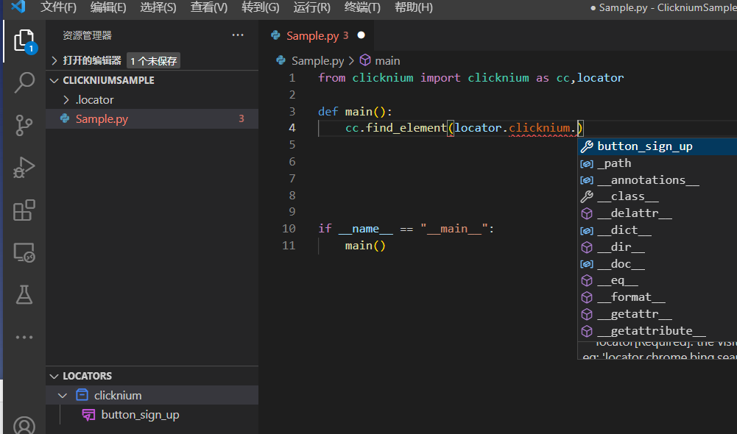Click the button_sign_up locator icon
This screenshot has height=434, width=737.
coord(88,415)
